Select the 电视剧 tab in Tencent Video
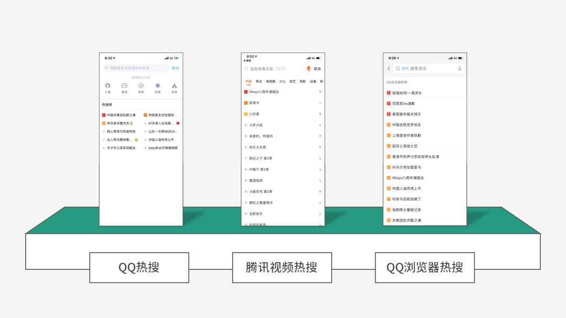 click(270, 82)
